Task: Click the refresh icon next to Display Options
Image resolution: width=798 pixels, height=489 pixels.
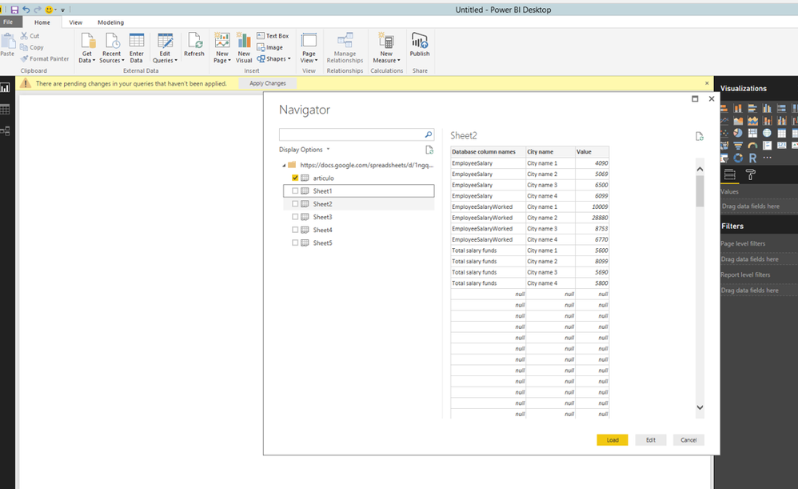Action: click(429, 150)
